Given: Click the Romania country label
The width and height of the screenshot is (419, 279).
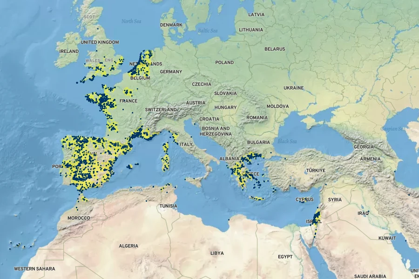Looking at the screenshot, I should tap(257, 118).
